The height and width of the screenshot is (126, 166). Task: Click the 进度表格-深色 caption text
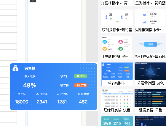[150, 110]
